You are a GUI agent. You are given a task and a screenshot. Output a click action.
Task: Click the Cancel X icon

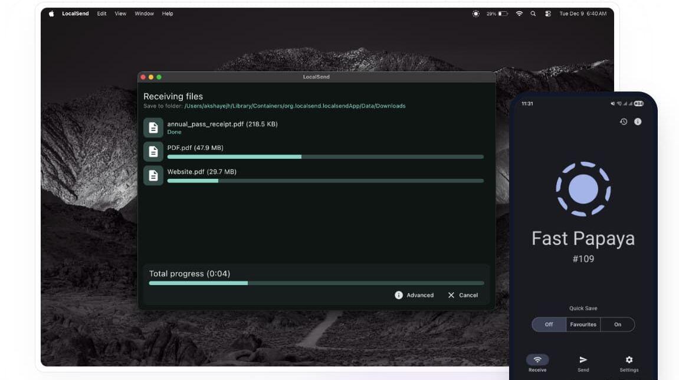pos(451,295)
